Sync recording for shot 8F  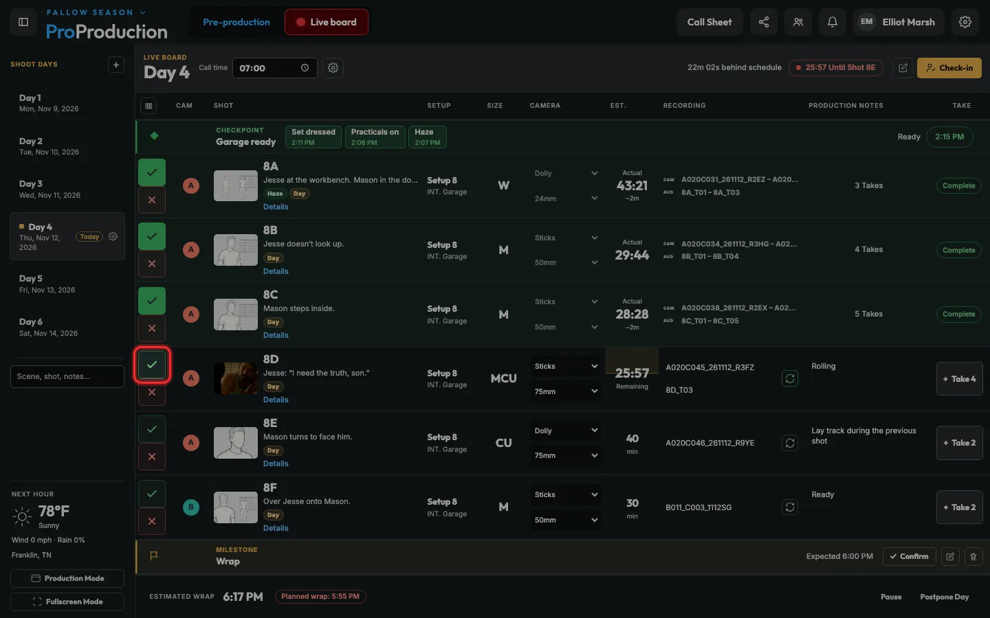pos(790,507)
